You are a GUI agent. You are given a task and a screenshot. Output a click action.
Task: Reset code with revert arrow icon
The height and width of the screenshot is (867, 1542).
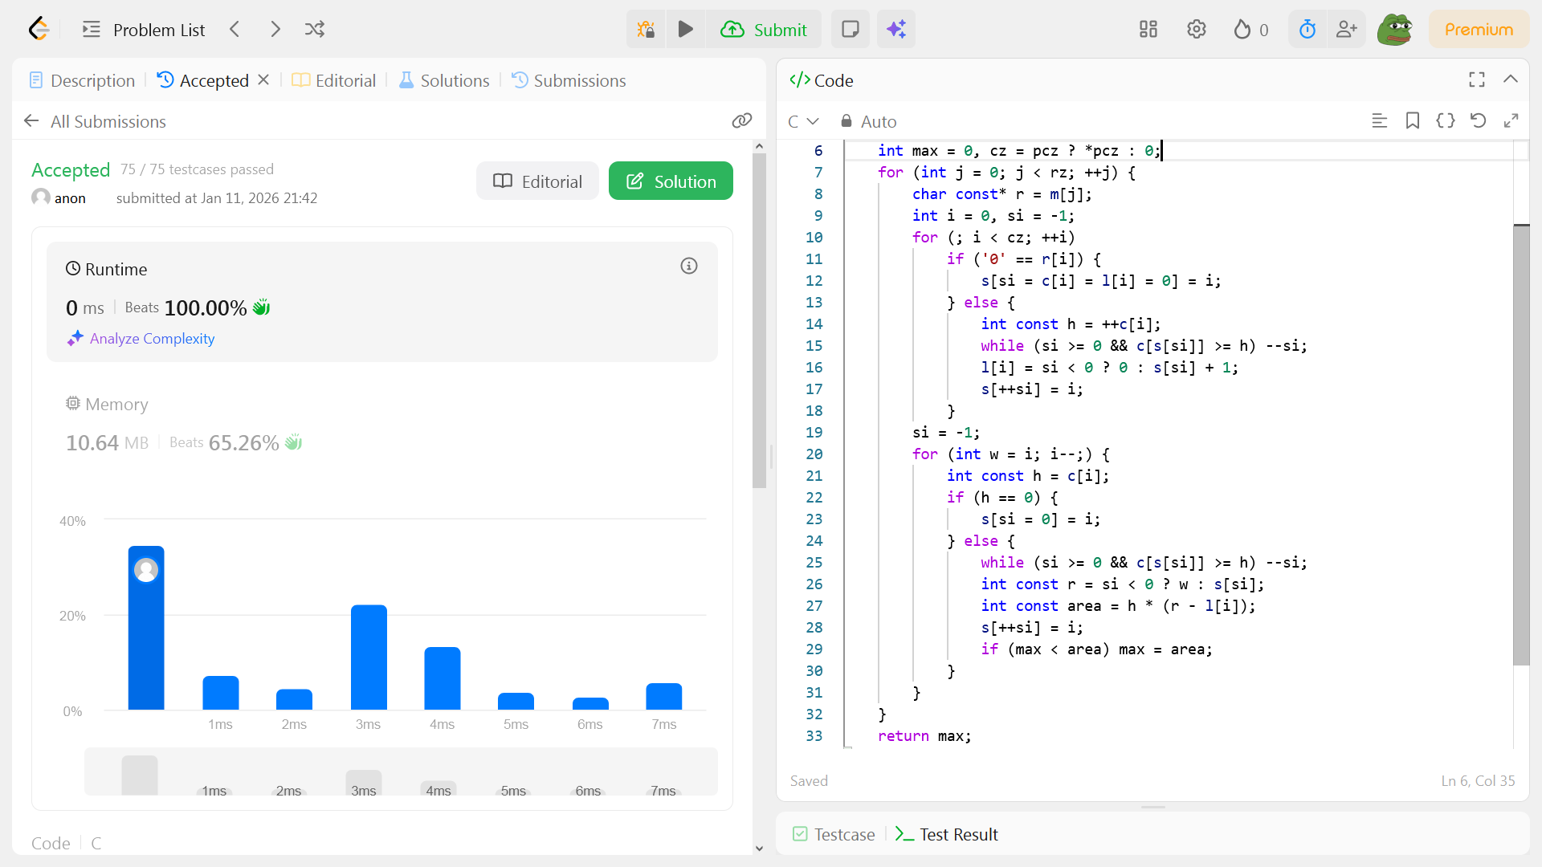point(1478,121)
